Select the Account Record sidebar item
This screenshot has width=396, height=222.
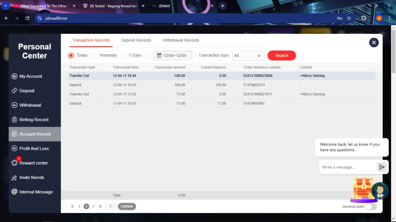[35, 134]
